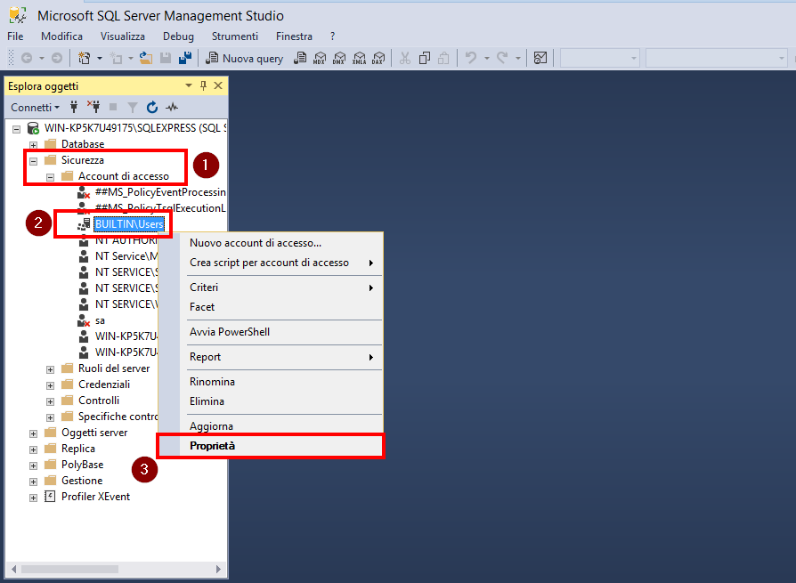Start a DMX query from toolbar
This screenshot has height=583, width=796.
point(339,59)
